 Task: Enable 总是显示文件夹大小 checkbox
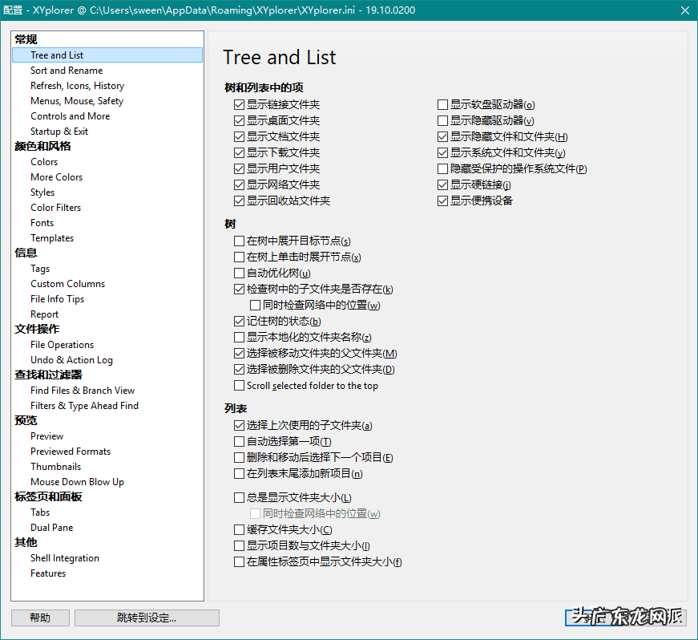pos(239,498)
